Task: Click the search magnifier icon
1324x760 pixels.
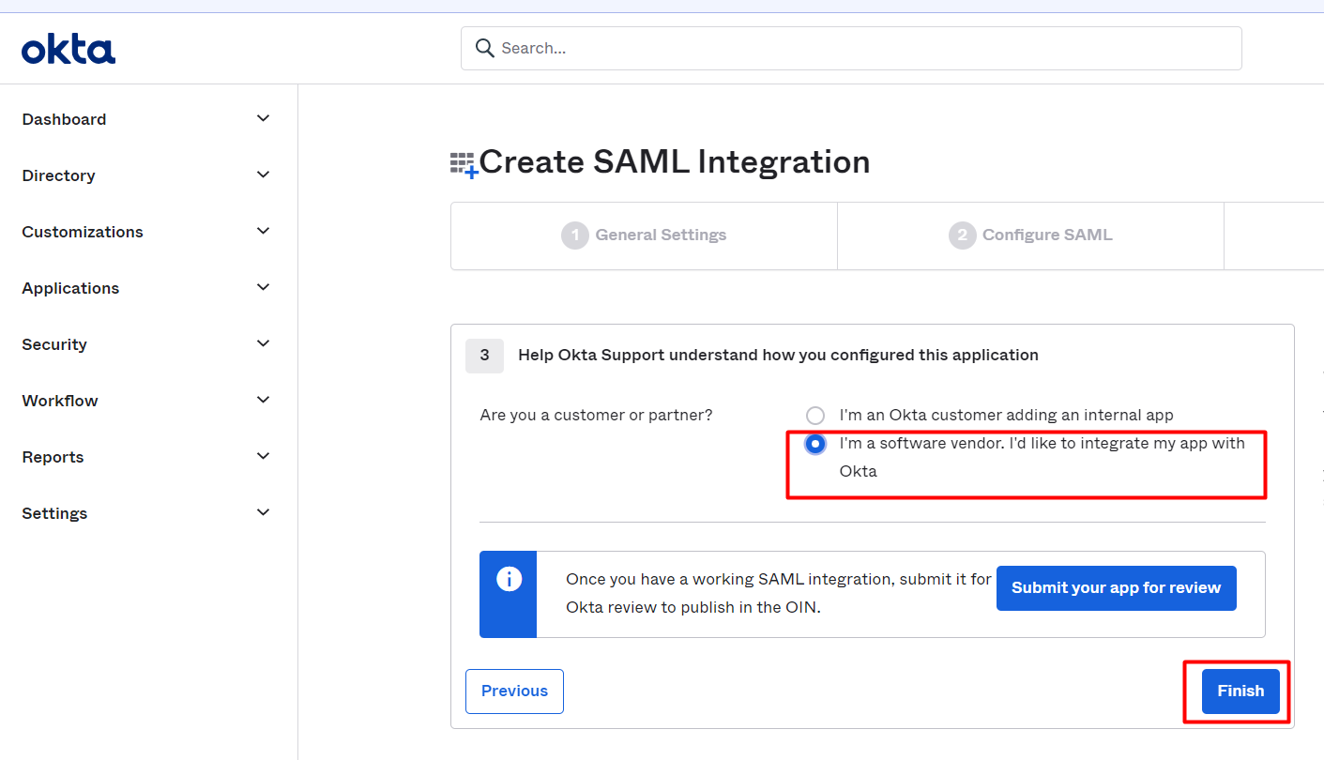Action: point(484,48)
